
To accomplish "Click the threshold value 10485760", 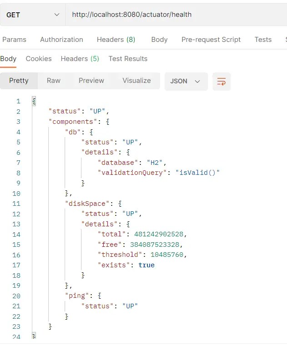I will pyautogui.click(x=167, y=255).
